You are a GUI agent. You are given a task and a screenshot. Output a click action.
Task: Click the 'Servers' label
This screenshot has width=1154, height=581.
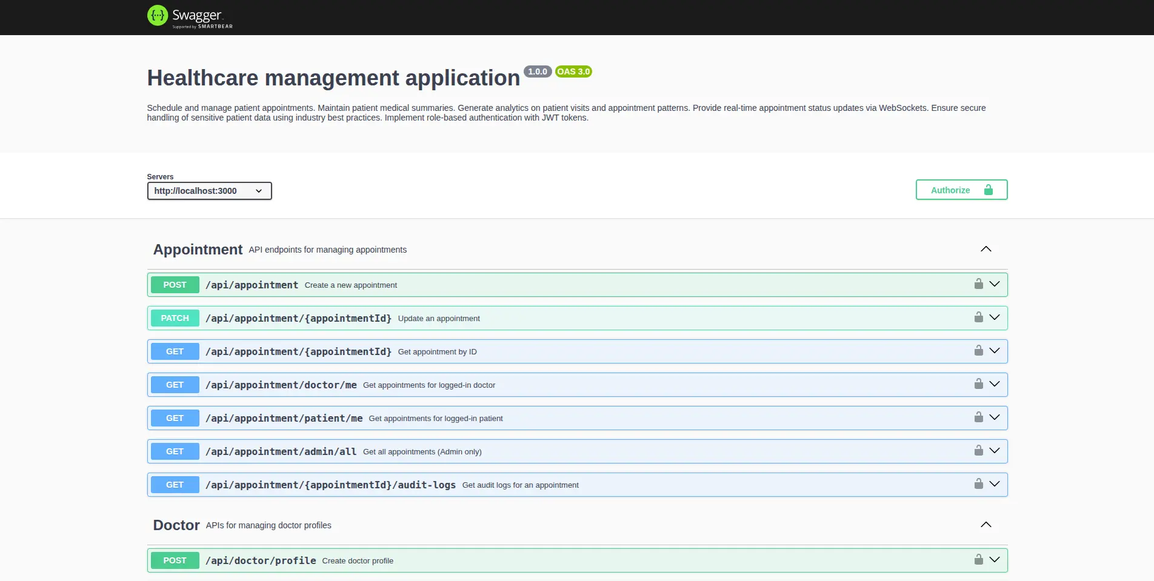coord(160,177)
